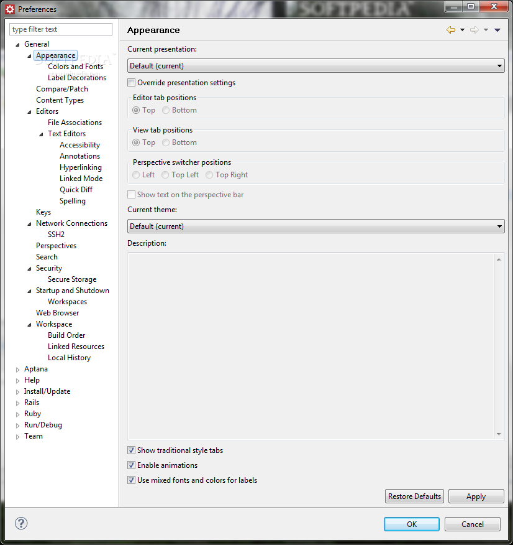Screen dimensions: 513x545
Task: Select Secure Storage in the tree
Action: pyautogui.click(x=72, y=279)
